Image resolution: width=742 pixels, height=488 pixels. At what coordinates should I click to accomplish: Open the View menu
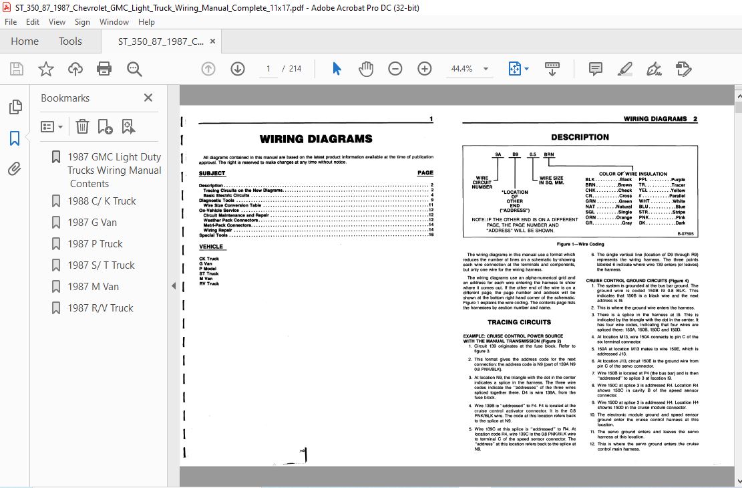(57, 22)
